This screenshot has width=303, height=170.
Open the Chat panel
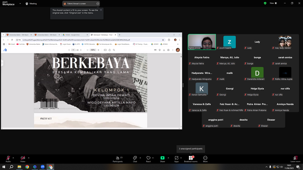[x=135, y=159]
